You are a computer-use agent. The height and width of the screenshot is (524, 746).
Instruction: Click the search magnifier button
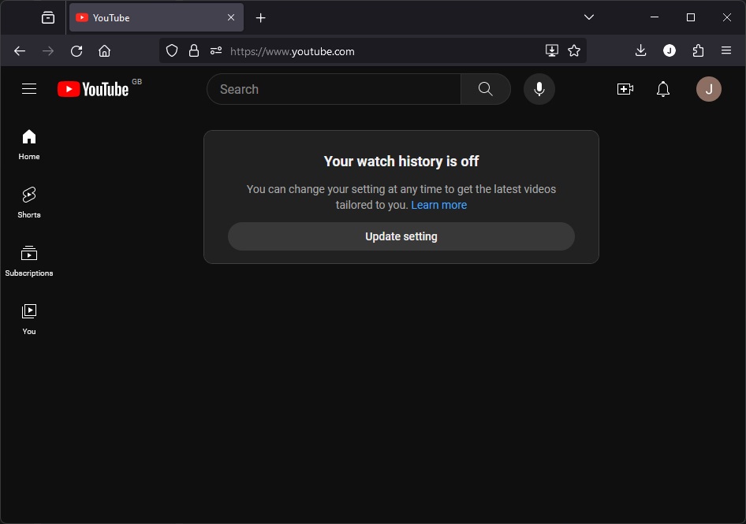coord(486,89)
